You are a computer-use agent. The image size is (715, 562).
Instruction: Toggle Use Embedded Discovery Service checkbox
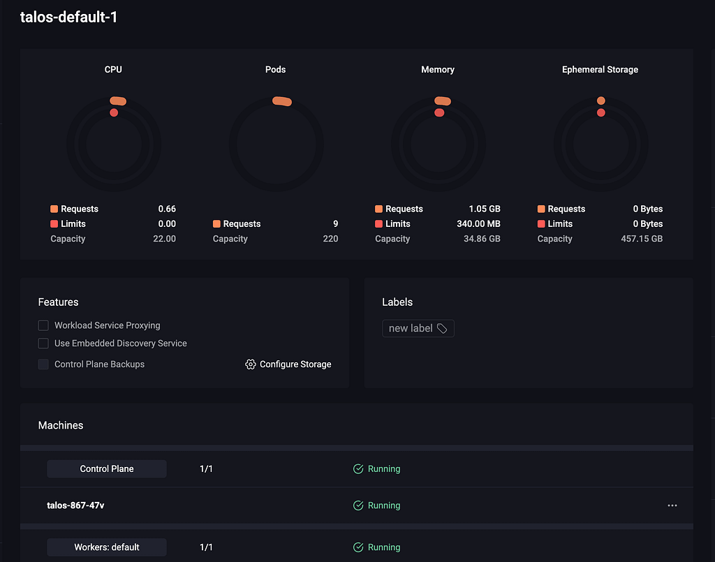click(x=43, y=343)
